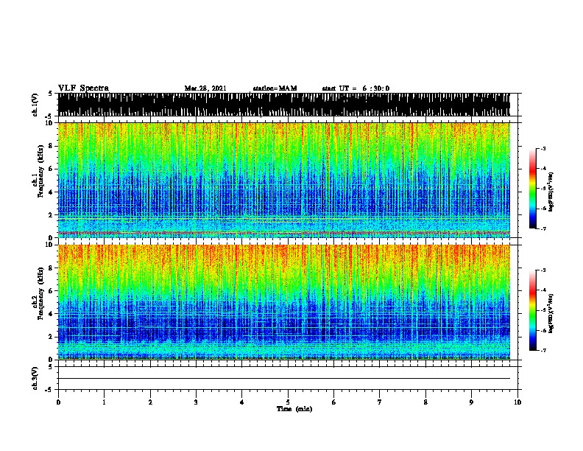Click the '9' tick on the time axis
The width and height of the screenshot is (583, 451).
(471, 402)
